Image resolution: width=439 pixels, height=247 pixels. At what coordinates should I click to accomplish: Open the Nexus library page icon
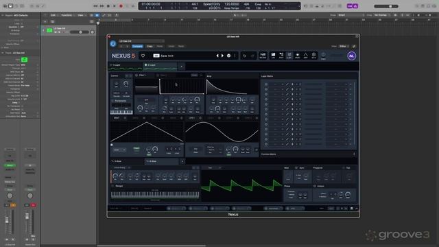click(273, 56)
